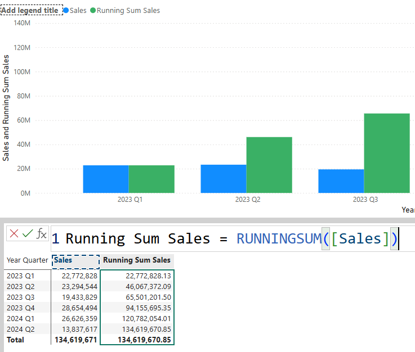Click the 2024 Q1 row label
The height and width of the screenshot is (352, 415).
pos(20,319)
